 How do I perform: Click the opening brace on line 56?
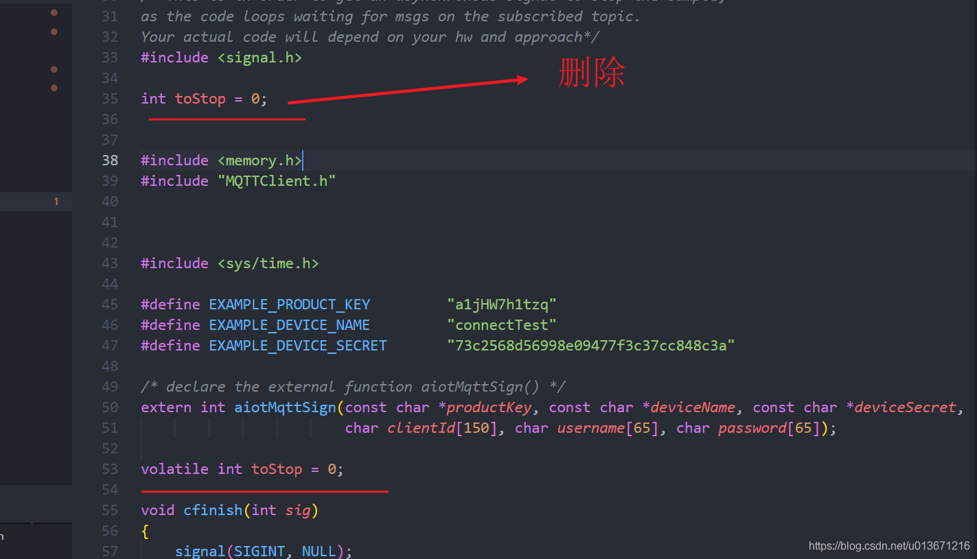click(x=145, y=531)
